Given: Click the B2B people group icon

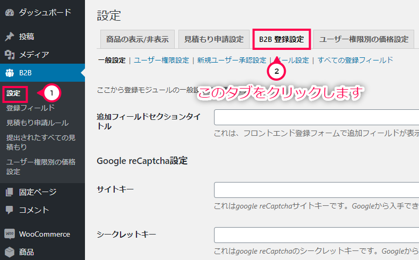Looking at the screenshot, I should click(x=10, y=73).
